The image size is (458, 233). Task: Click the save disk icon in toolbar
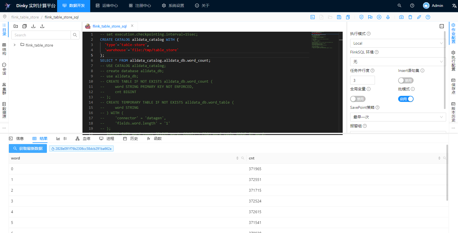[339, 17]
